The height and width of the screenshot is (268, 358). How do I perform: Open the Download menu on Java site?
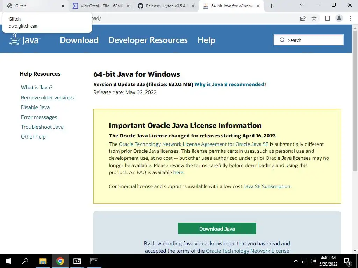[x=79, y=40]
